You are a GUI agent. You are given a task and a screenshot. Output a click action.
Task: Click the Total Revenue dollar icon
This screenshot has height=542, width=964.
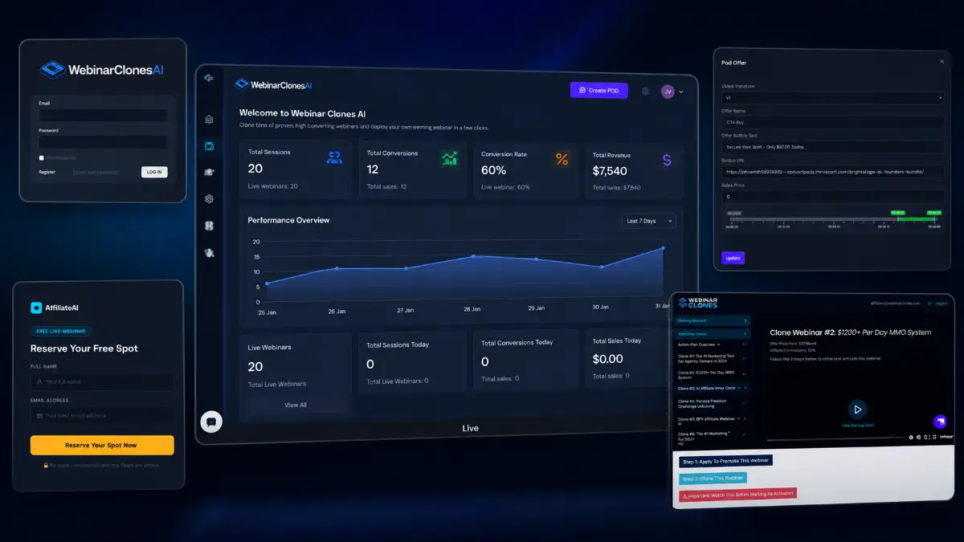(x=667, y=160)
